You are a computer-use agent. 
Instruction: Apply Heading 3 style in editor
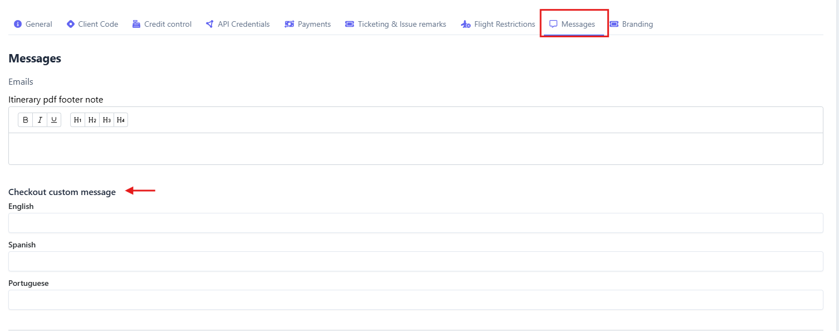tap(107, 120)
